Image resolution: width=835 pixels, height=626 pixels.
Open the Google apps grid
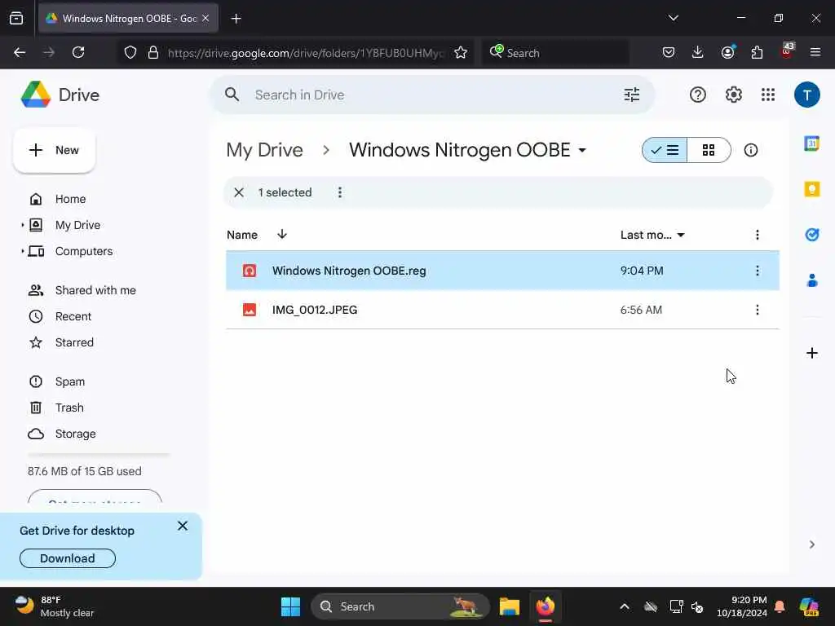[768, 95]
